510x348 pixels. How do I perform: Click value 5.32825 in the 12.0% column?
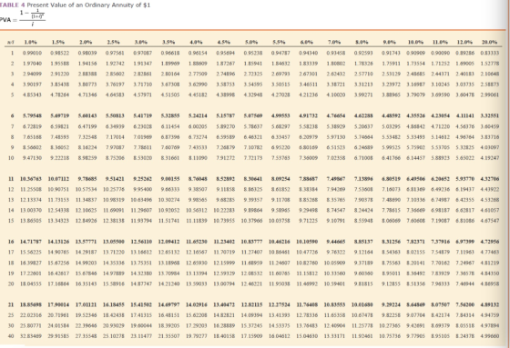pos(465,147)
